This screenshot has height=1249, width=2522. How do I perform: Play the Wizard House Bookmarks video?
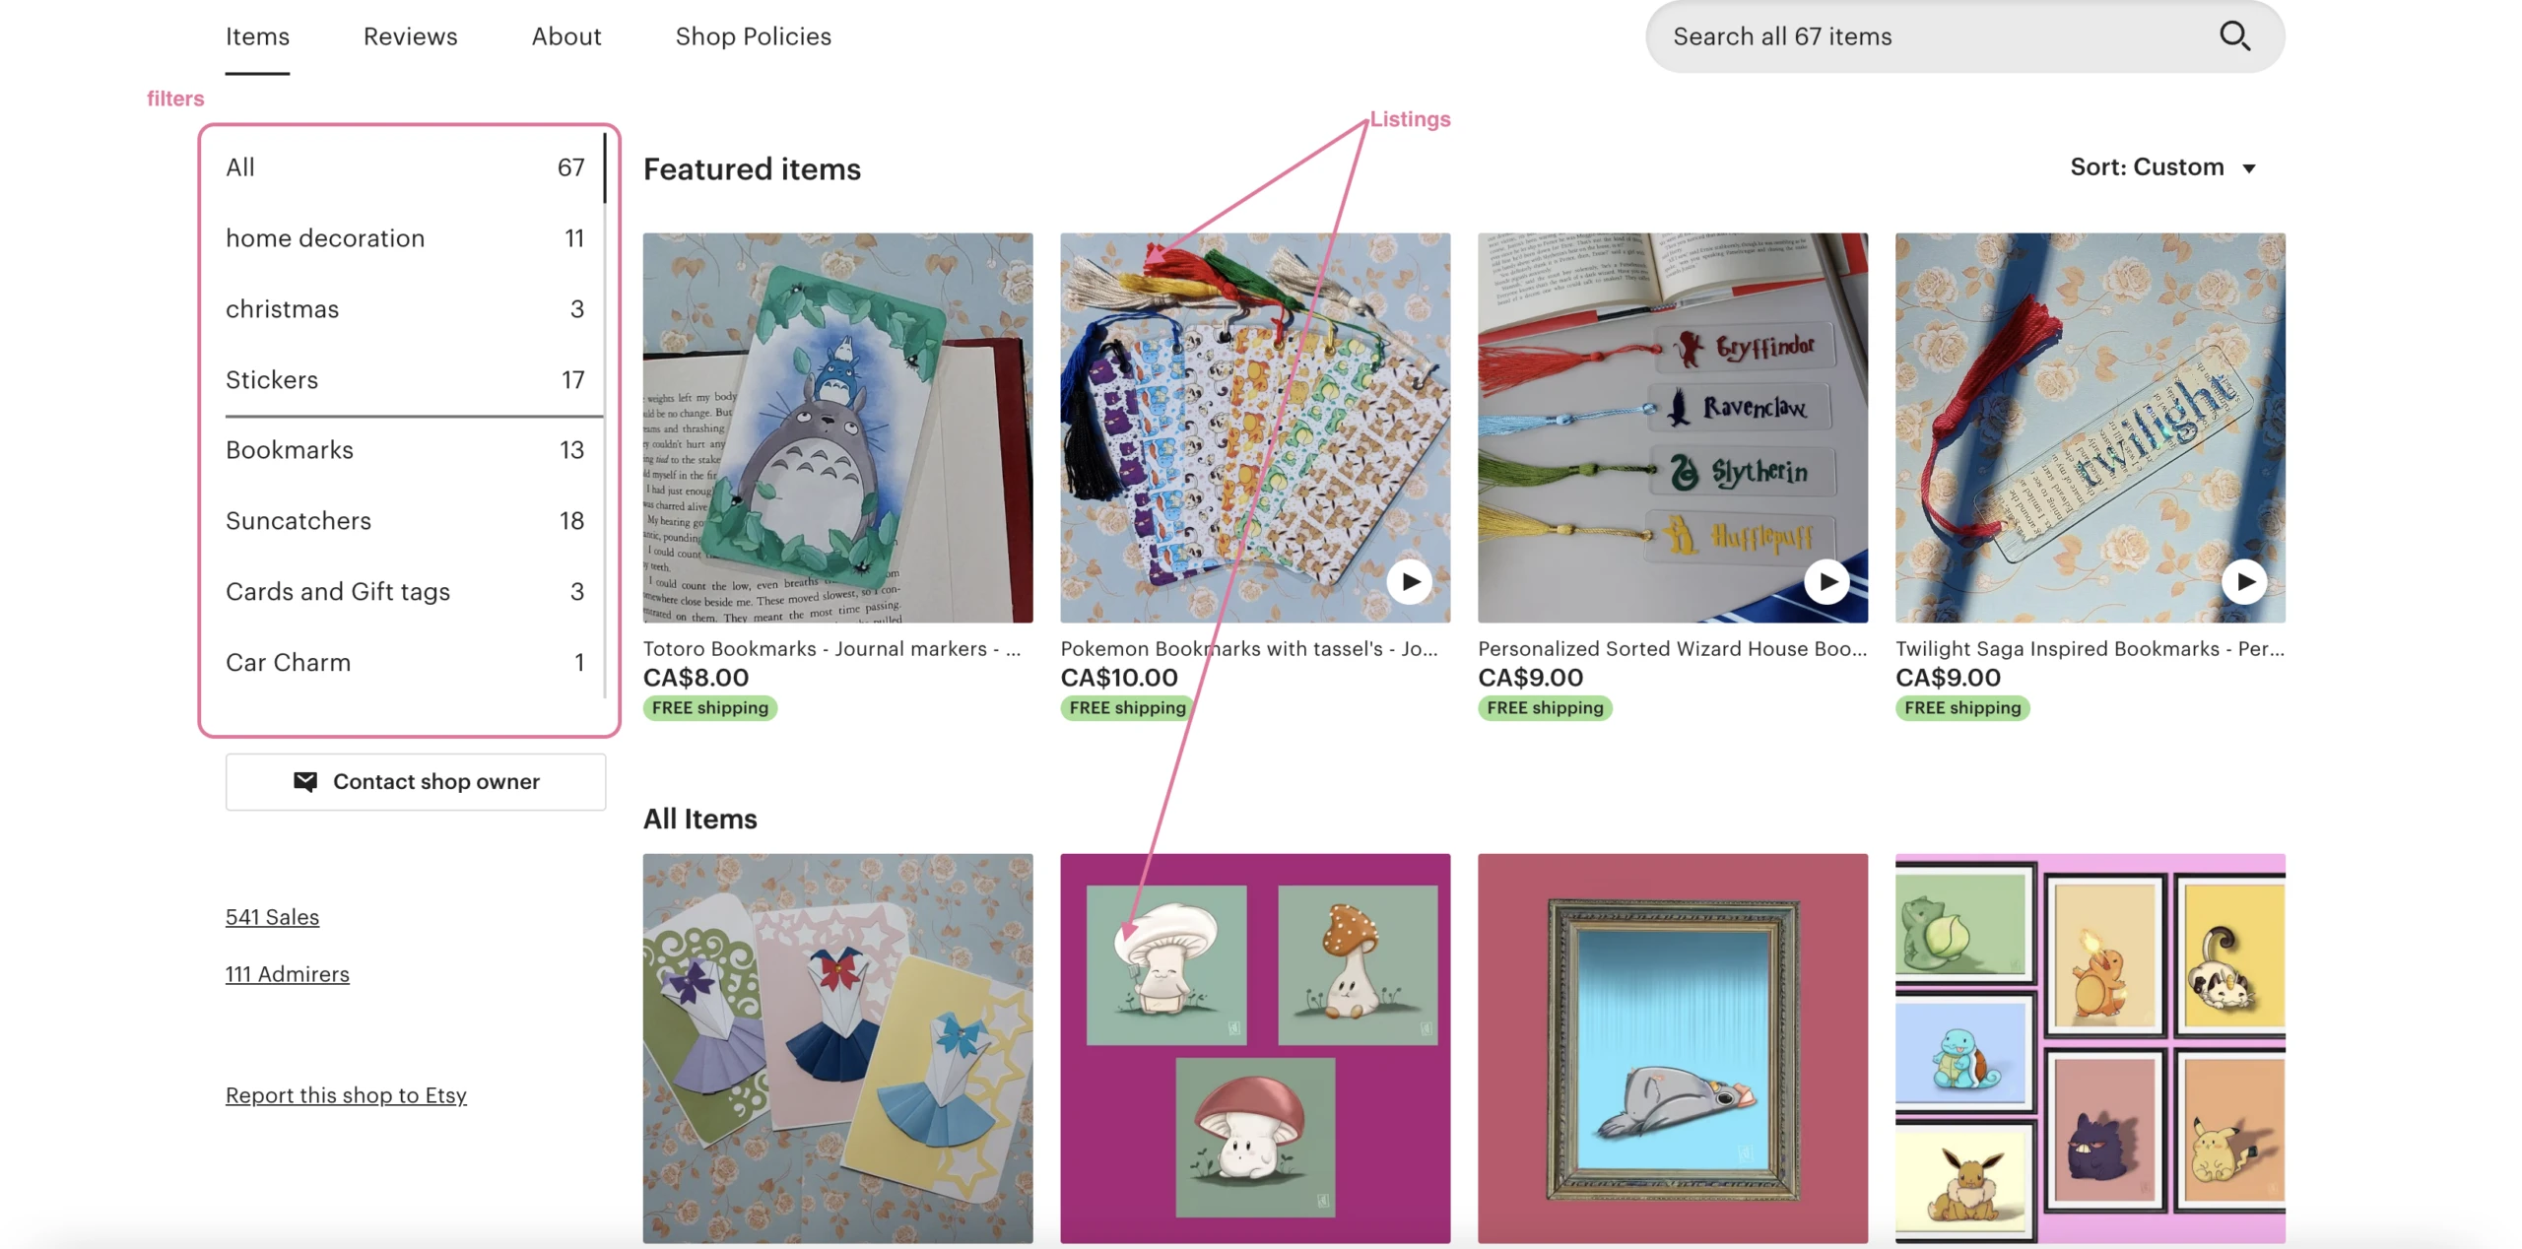coord(1827,581)
